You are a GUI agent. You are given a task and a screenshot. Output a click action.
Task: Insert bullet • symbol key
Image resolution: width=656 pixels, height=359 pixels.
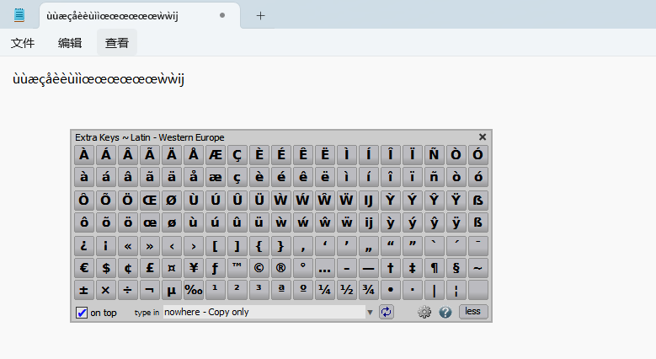391,290
